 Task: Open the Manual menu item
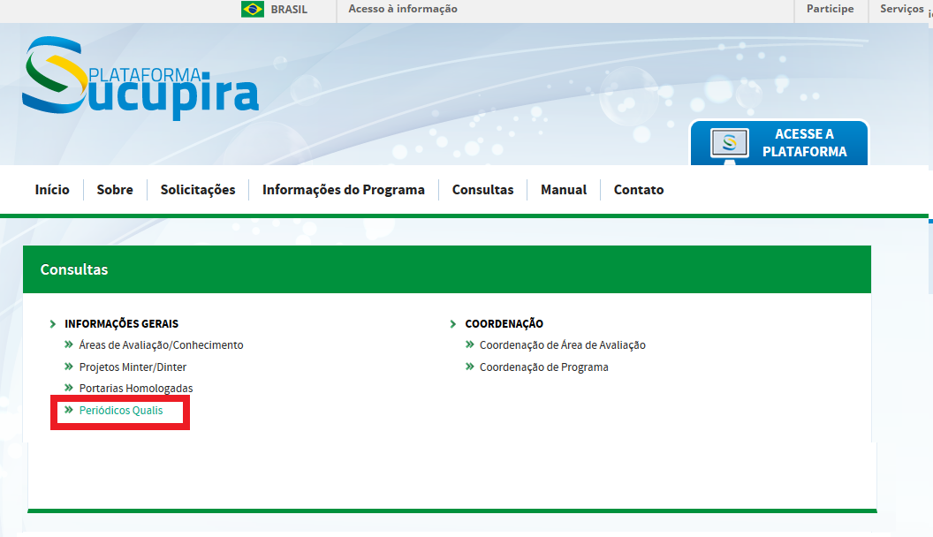point(564,190)
